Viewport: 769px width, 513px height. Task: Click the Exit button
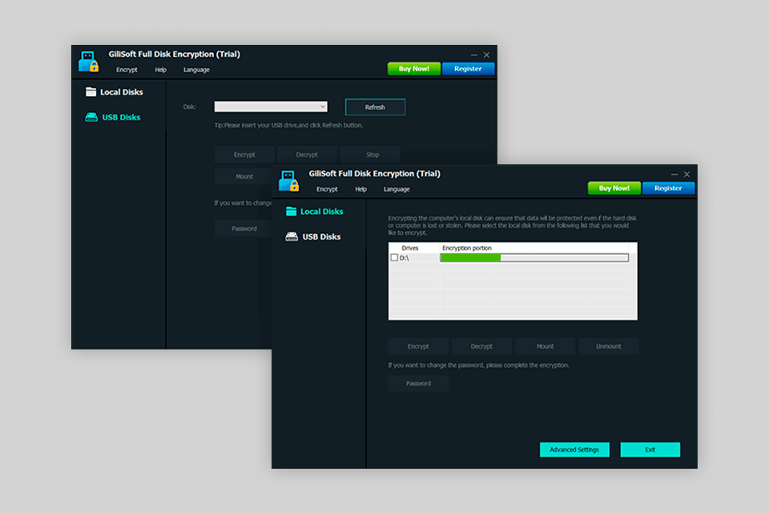tap(650, 450)
